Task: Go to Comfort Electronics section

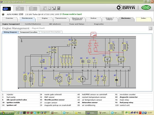Action: pos(33,24)
